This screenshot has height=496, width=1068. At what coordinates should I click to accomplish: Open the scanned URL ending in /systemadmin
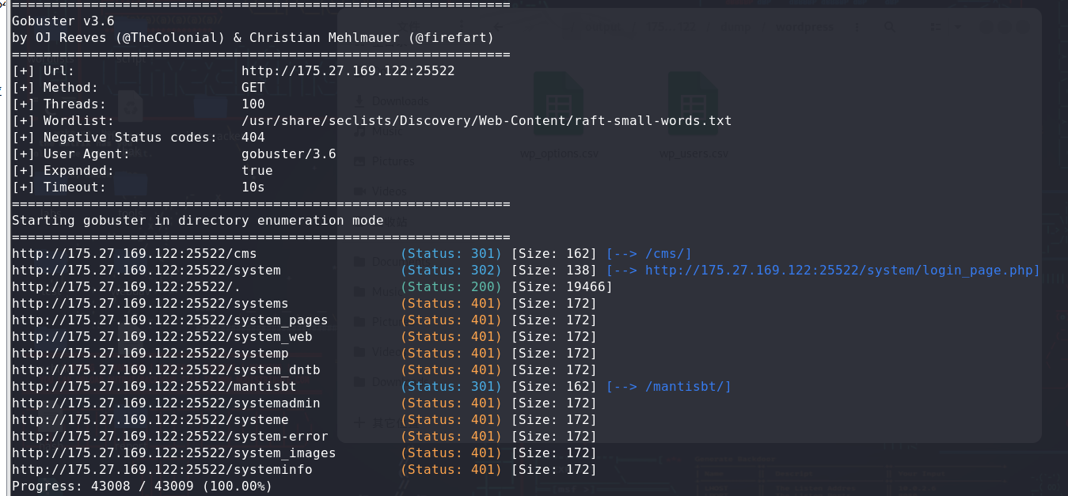(x=165, y=403)
